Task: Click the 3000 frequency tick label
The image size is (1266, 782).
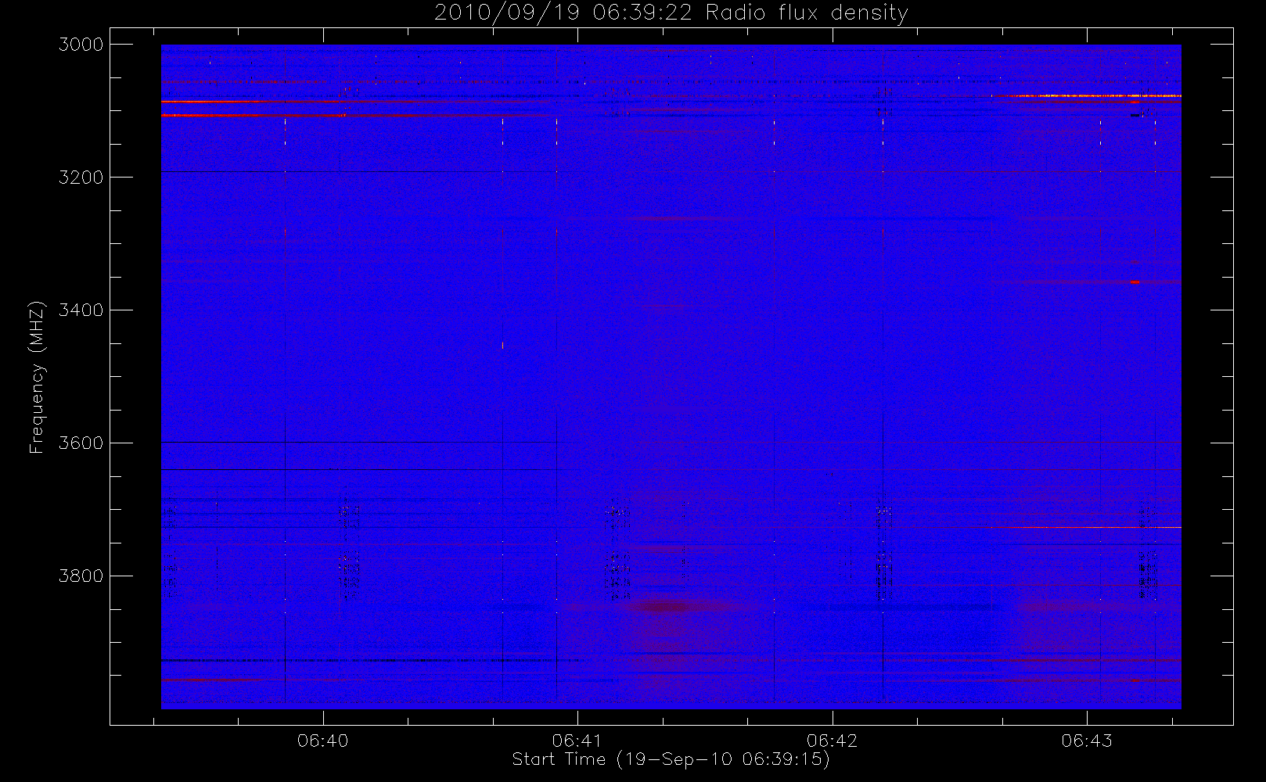Action: pyautogui.click(x=81, y=45)
